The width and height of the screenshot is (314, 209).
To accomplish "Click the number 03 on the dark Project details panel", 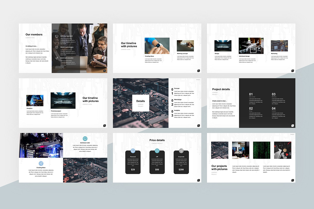I will (274, 94).
